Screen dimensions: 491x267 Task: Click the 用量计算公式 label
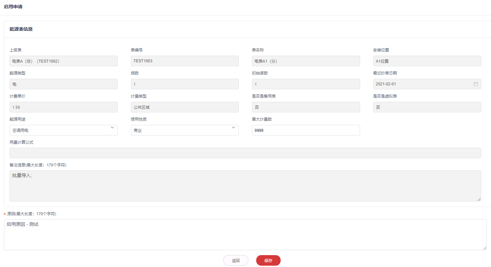pos(21,142)
